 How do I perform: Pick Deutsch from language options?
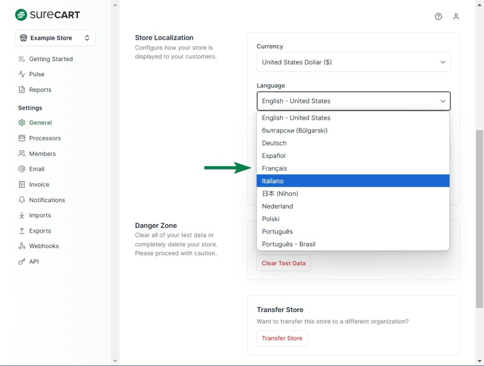(x=353, y=143)
